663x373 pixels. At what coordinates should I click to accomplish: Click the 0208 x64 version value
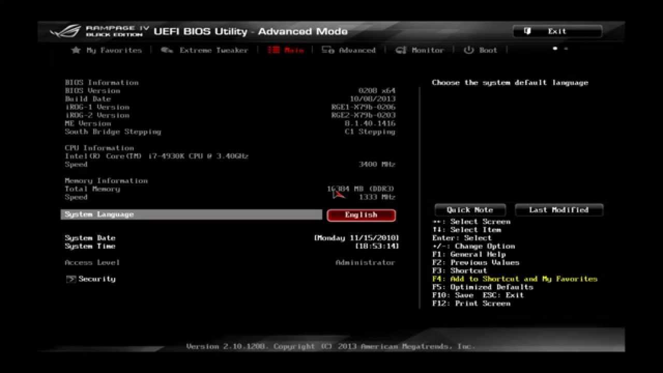click(377, 91)
